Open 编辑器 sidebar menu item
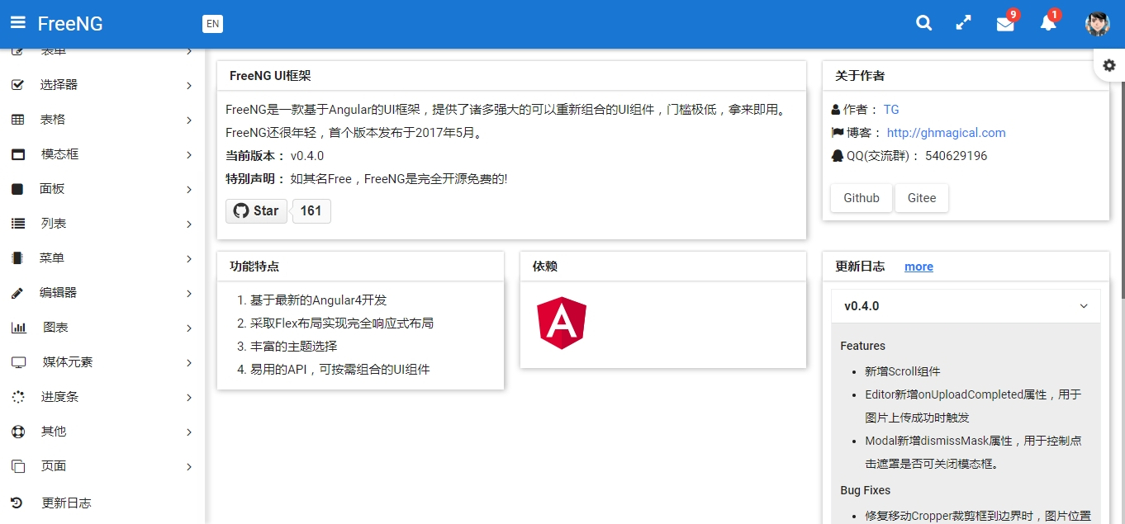 (x=102, y=293)
